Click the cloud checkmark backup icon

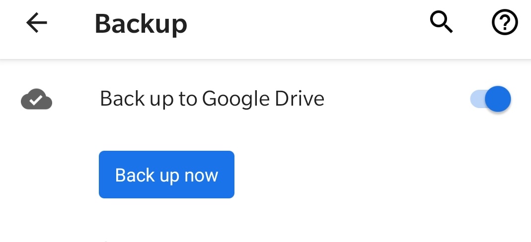[37, 99]
